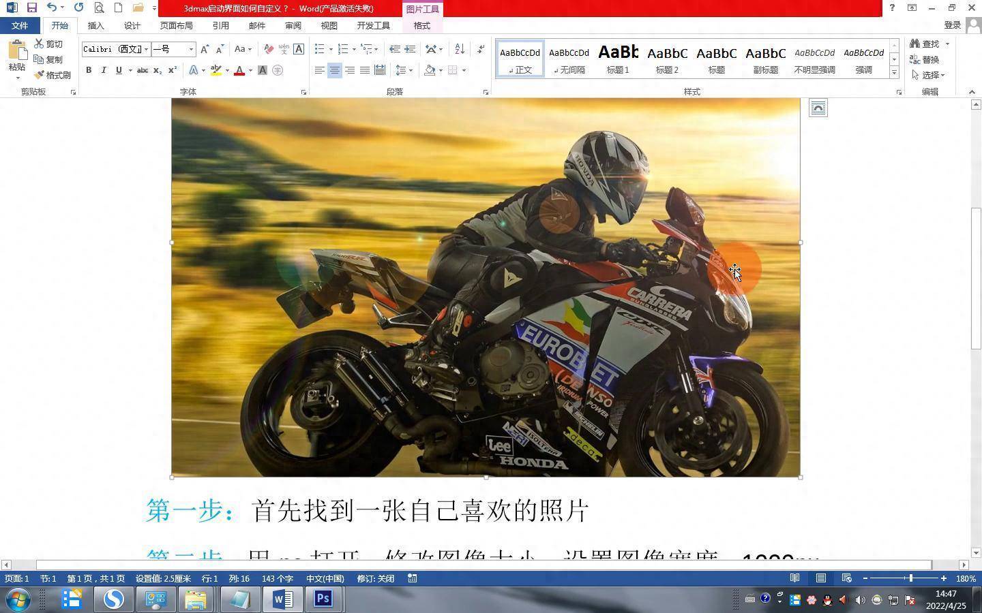Click the 登录 sign-in link
Image resolution: width=982 pixels, height=613 pixels.
click(952, 25)
